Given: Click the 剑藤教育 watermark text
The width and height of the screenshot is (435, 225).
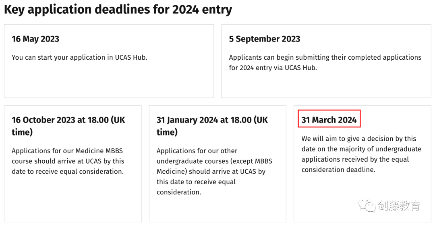Looking at the screenshot, I should [x=399, y=206].
